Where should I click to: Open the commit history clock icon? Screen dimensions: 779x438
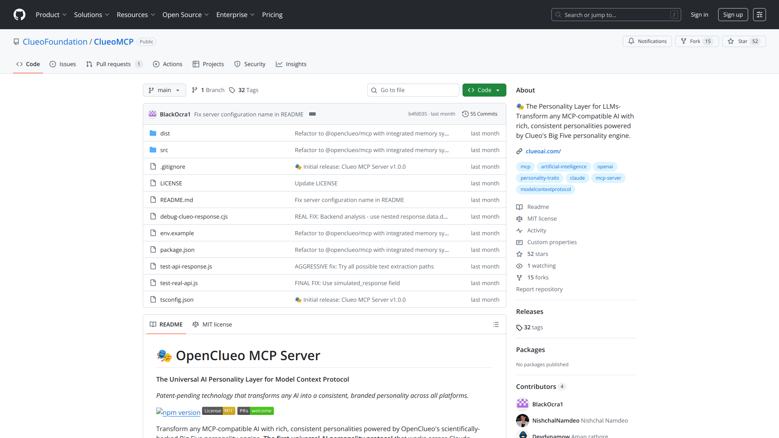tap(465, 114)
